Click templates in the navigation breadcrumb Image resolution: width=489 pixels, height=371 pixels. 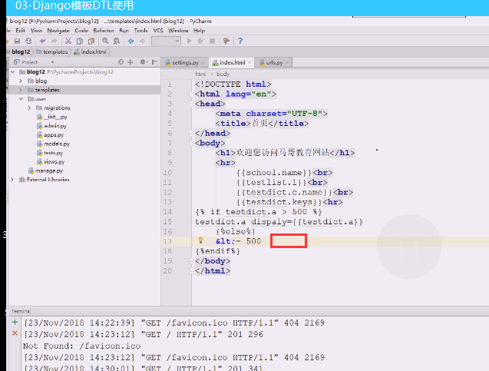pyautogui.click(x=52, y=51)
